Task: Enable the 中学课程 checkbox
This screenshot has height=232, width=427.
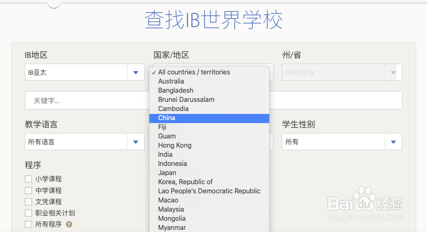Action: pos(28,190)
